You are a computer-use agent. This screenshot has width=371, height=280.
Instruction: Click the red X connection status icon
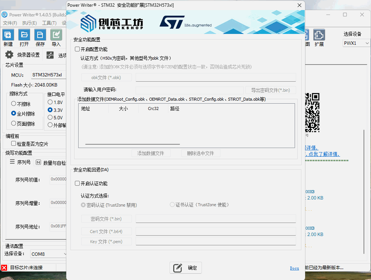(x=4, y=268)
